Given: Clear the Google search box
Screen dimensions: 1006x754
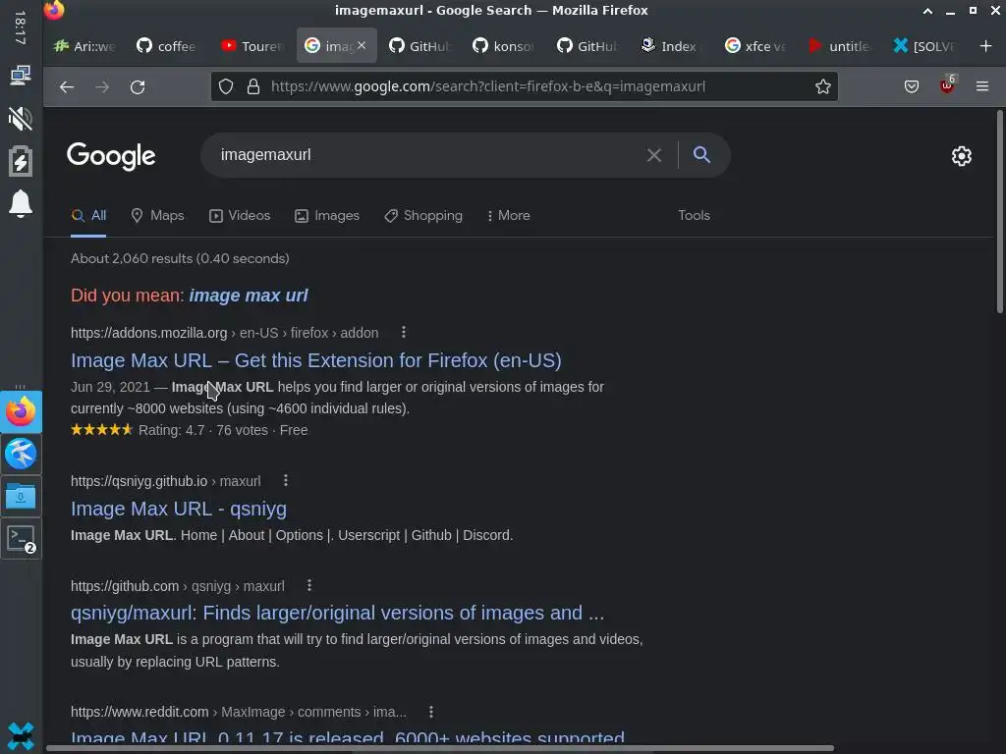Looking at the screenshot, I should (653, 155).
